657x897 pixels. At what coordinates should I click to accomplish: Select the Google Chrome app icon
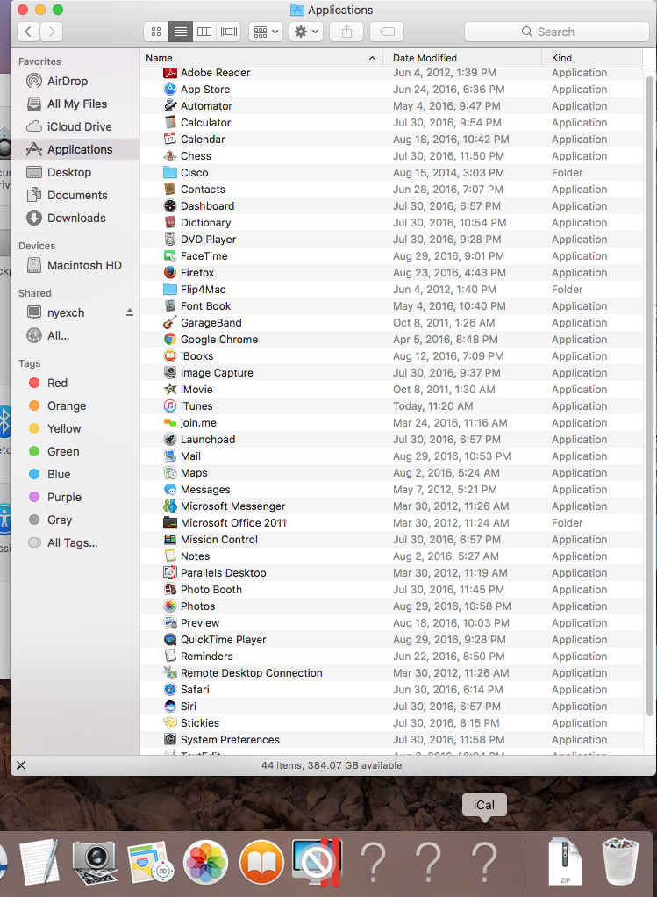[x=170, y=340]
